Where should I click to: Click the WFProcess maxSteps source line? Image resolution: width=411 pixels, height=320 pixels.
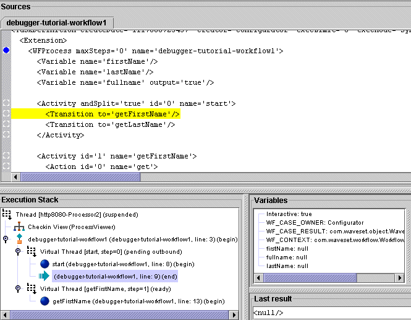[x=156, y=51]
